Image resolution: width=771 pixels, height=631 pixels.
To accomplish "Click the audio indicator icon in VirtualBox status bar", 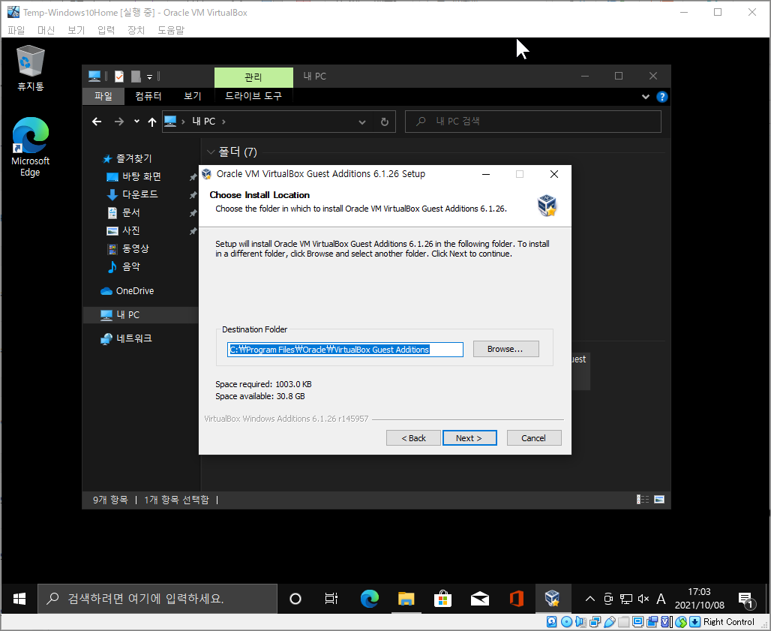I will pyautogui.click(x=580, y=622).
